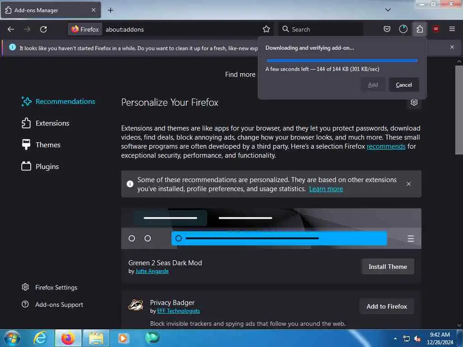Click the add-on download progress bar
Image resolution: width=463 pixels, height=347 pixels.
coord(342,61)
